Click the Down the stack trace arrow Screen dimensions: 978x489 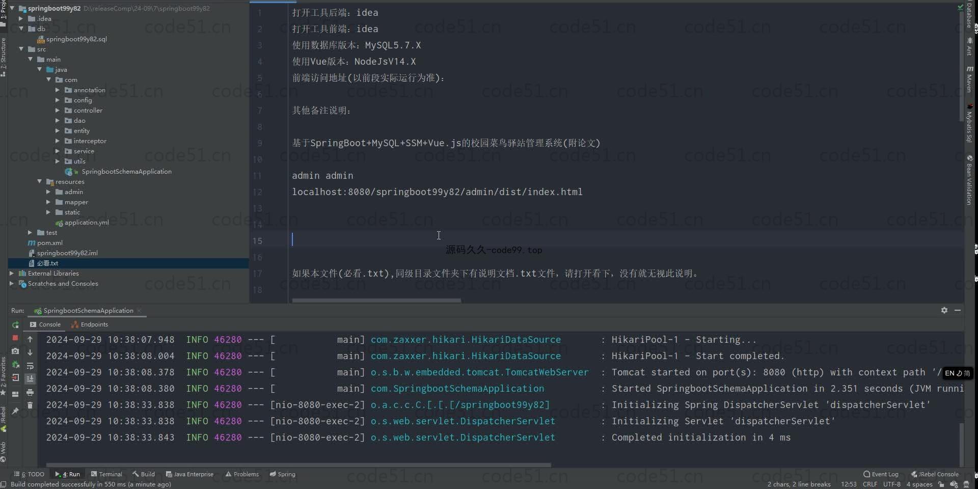click(x=30, y=352)
